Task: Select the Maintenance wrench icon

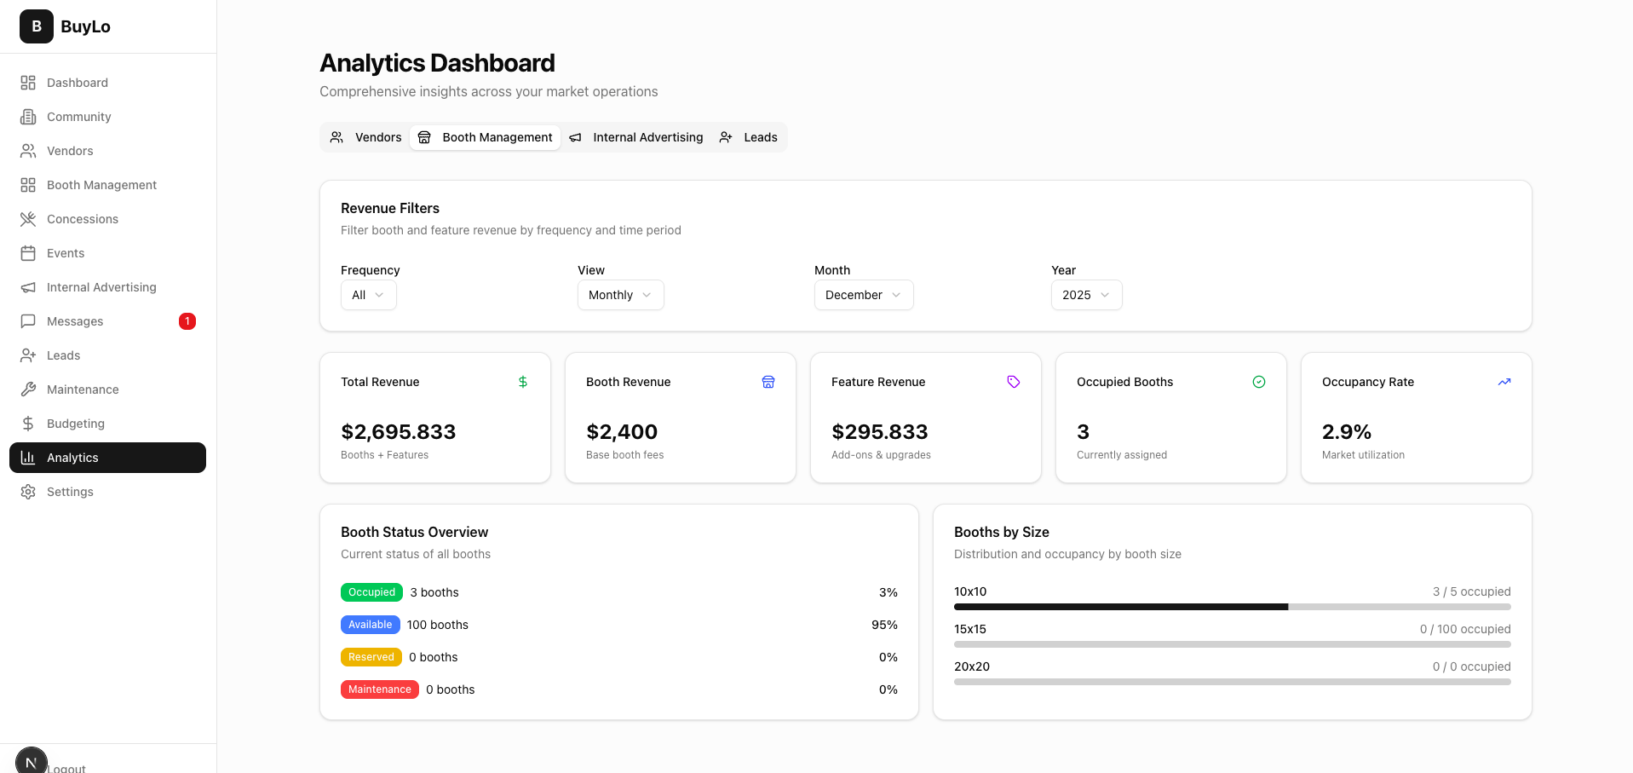Action: coord(29,389)
